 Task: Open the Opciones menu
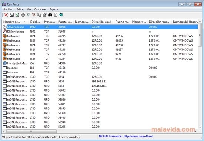[x=40, y=9]
